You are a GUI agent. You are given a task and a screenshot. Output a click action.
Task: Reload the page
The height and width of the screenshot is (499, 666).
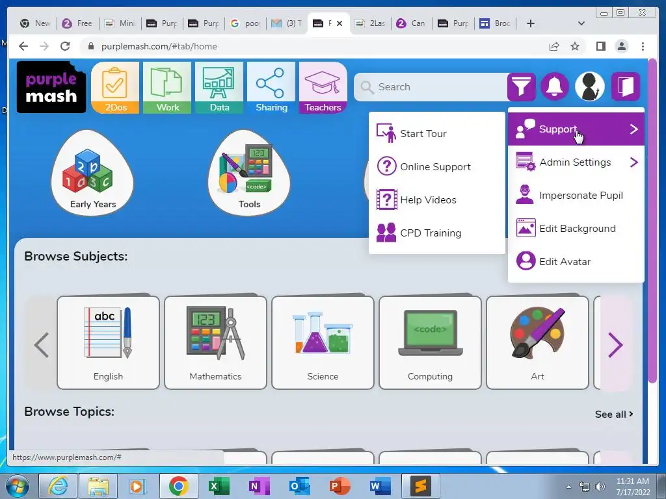pyautogui.click(x=65, y=46)
